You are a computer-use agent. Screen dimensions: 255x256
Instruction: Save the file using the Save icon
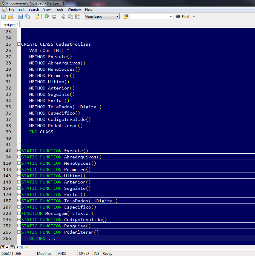[20, 16]
